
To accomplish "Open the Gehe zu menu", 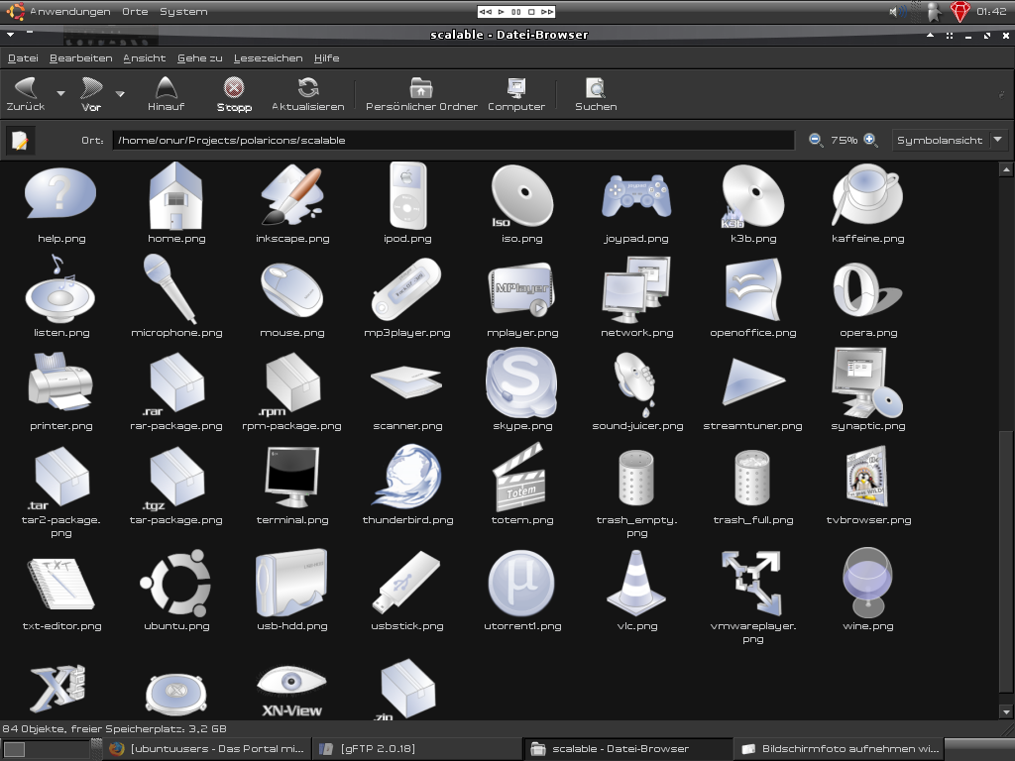I will (x=200, y=58).
